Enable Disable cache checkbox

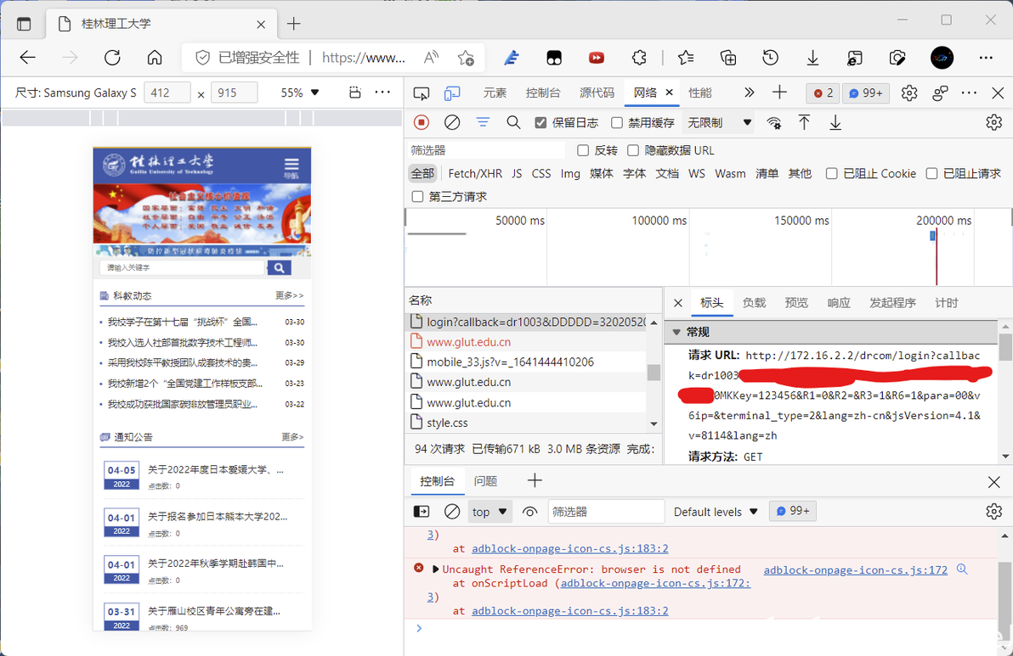click(x=617, y=122)
